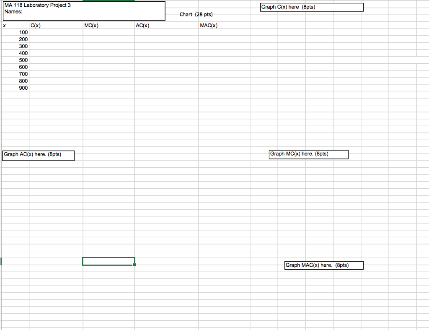Click the green-outlined active cell

click(x=109, y=261)
